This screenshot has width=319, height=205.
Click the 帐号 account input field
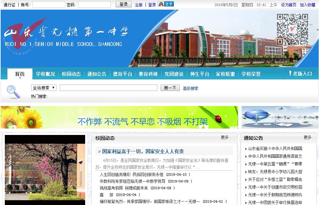(49, 4)
